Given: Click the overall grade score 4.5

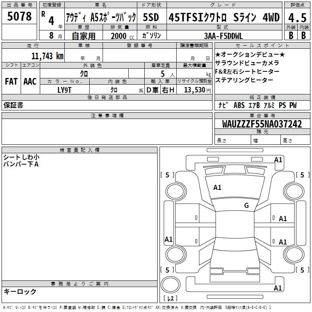Looking at the screenshot, I should click(x=297, y=17).
